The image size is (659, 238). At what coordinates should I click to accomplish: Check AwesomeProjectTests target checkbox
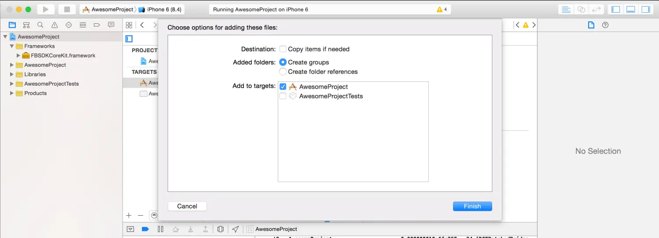pos(283,96)
